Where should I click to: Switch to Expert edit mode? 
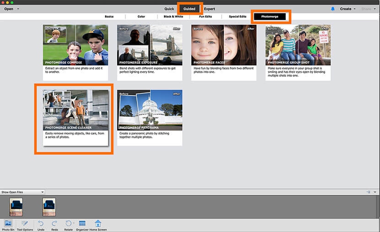click(209, 9)
